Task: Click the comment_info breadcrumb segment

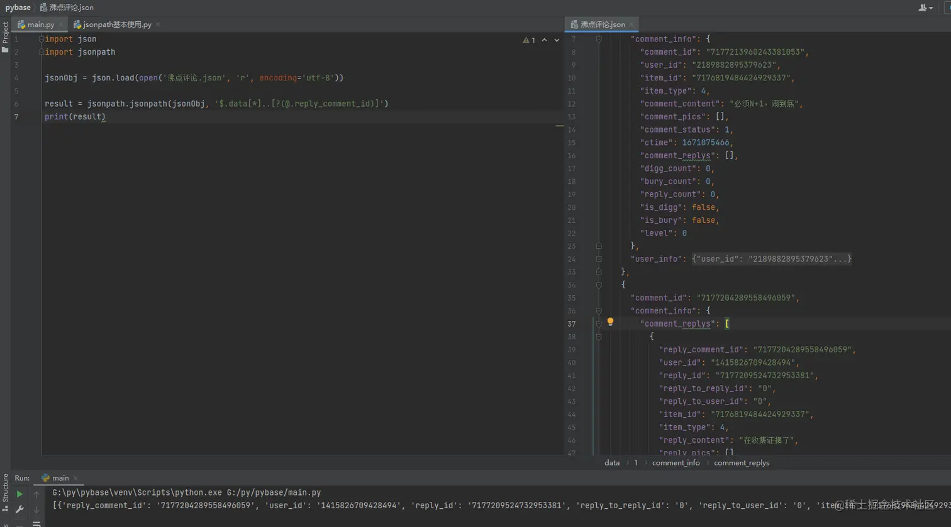Action: (x=676, y=463)
